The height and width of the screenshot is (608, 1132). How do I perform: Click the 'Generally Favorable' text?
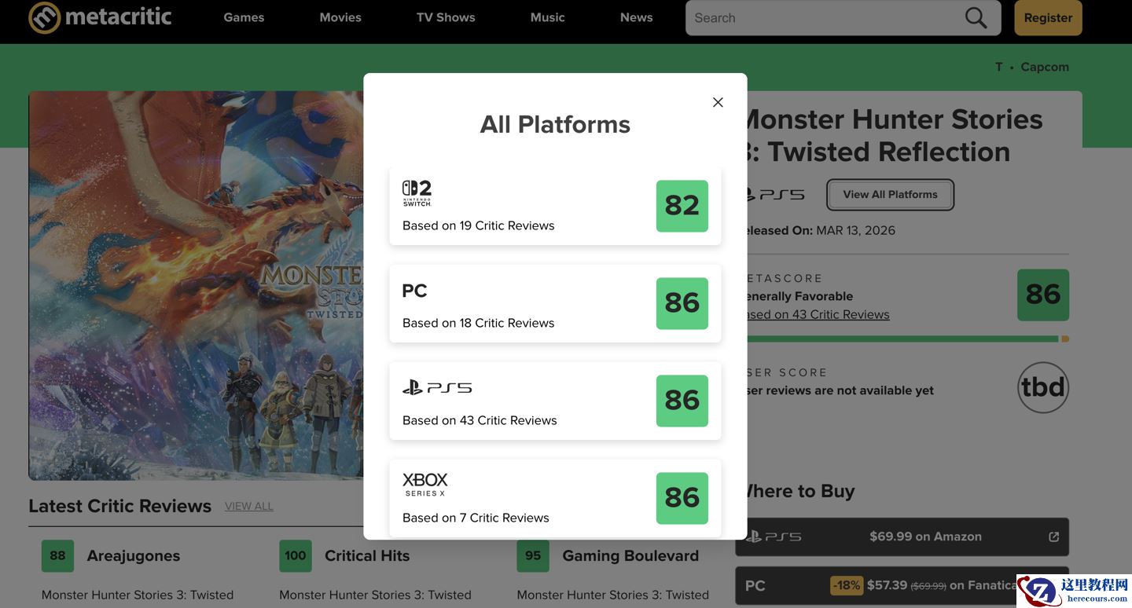pos(799,296)
